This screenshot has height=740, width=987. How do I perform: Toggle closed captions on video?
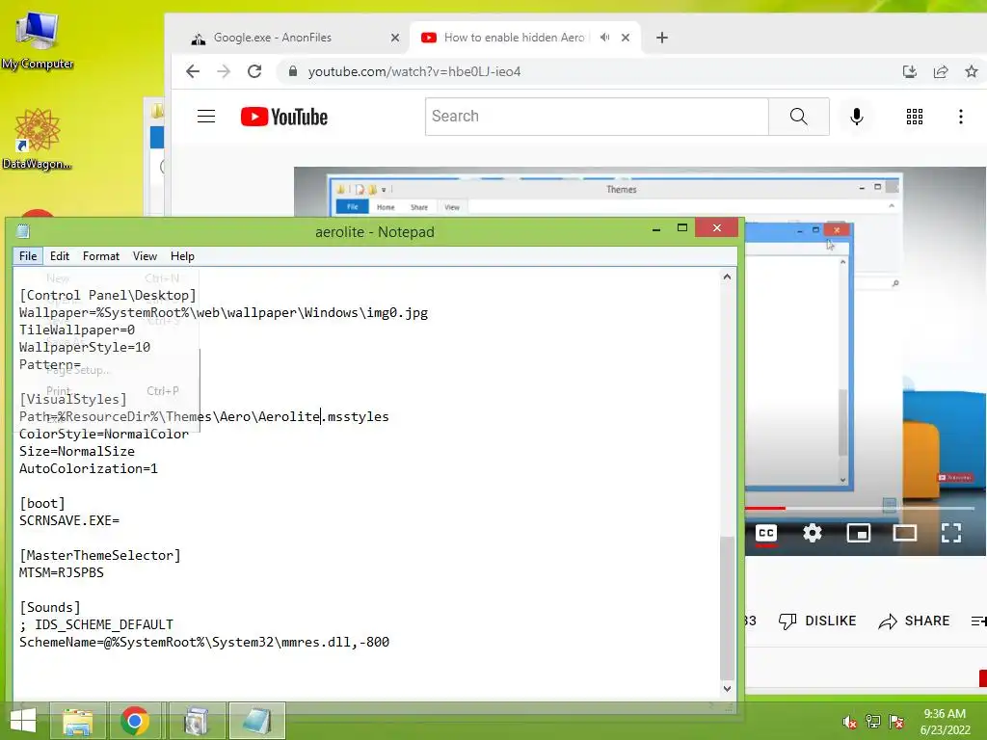(x=766, y=533)
